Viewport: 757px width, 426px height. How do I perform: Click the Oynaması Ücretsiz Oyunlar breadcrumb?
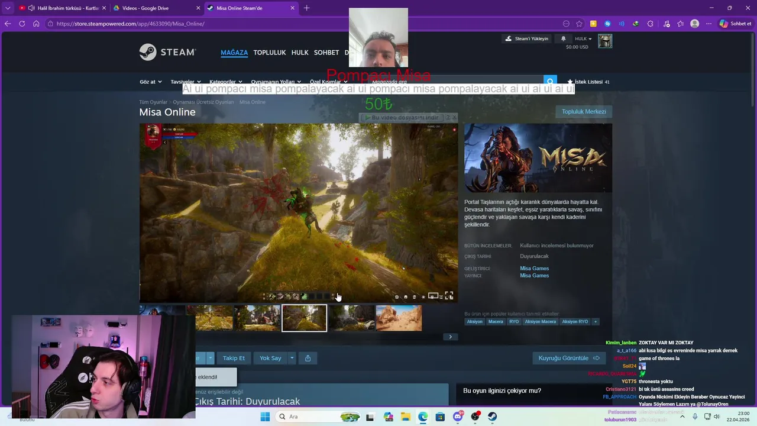203,102
